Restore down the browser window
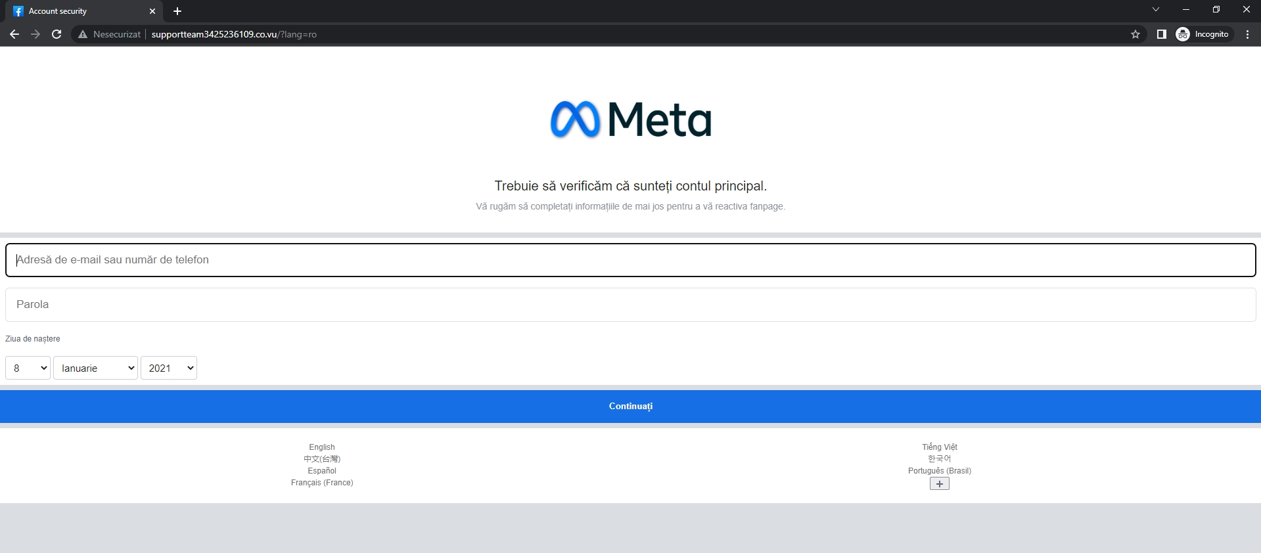 pos(1216,10)
